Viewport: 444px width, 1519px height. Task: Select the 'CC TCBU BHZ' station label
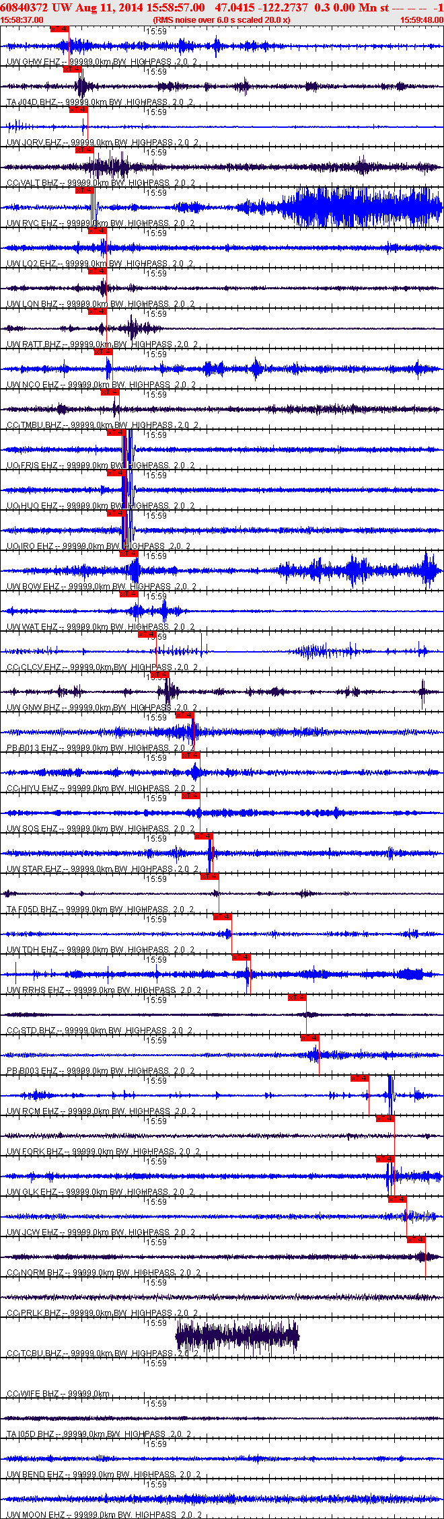point(34,1354)
